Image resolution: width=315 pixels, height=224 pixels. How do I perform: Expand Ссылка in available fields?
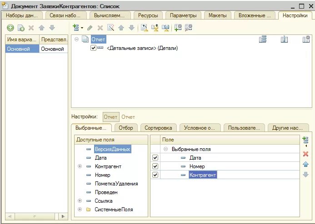tap(80, 201)
